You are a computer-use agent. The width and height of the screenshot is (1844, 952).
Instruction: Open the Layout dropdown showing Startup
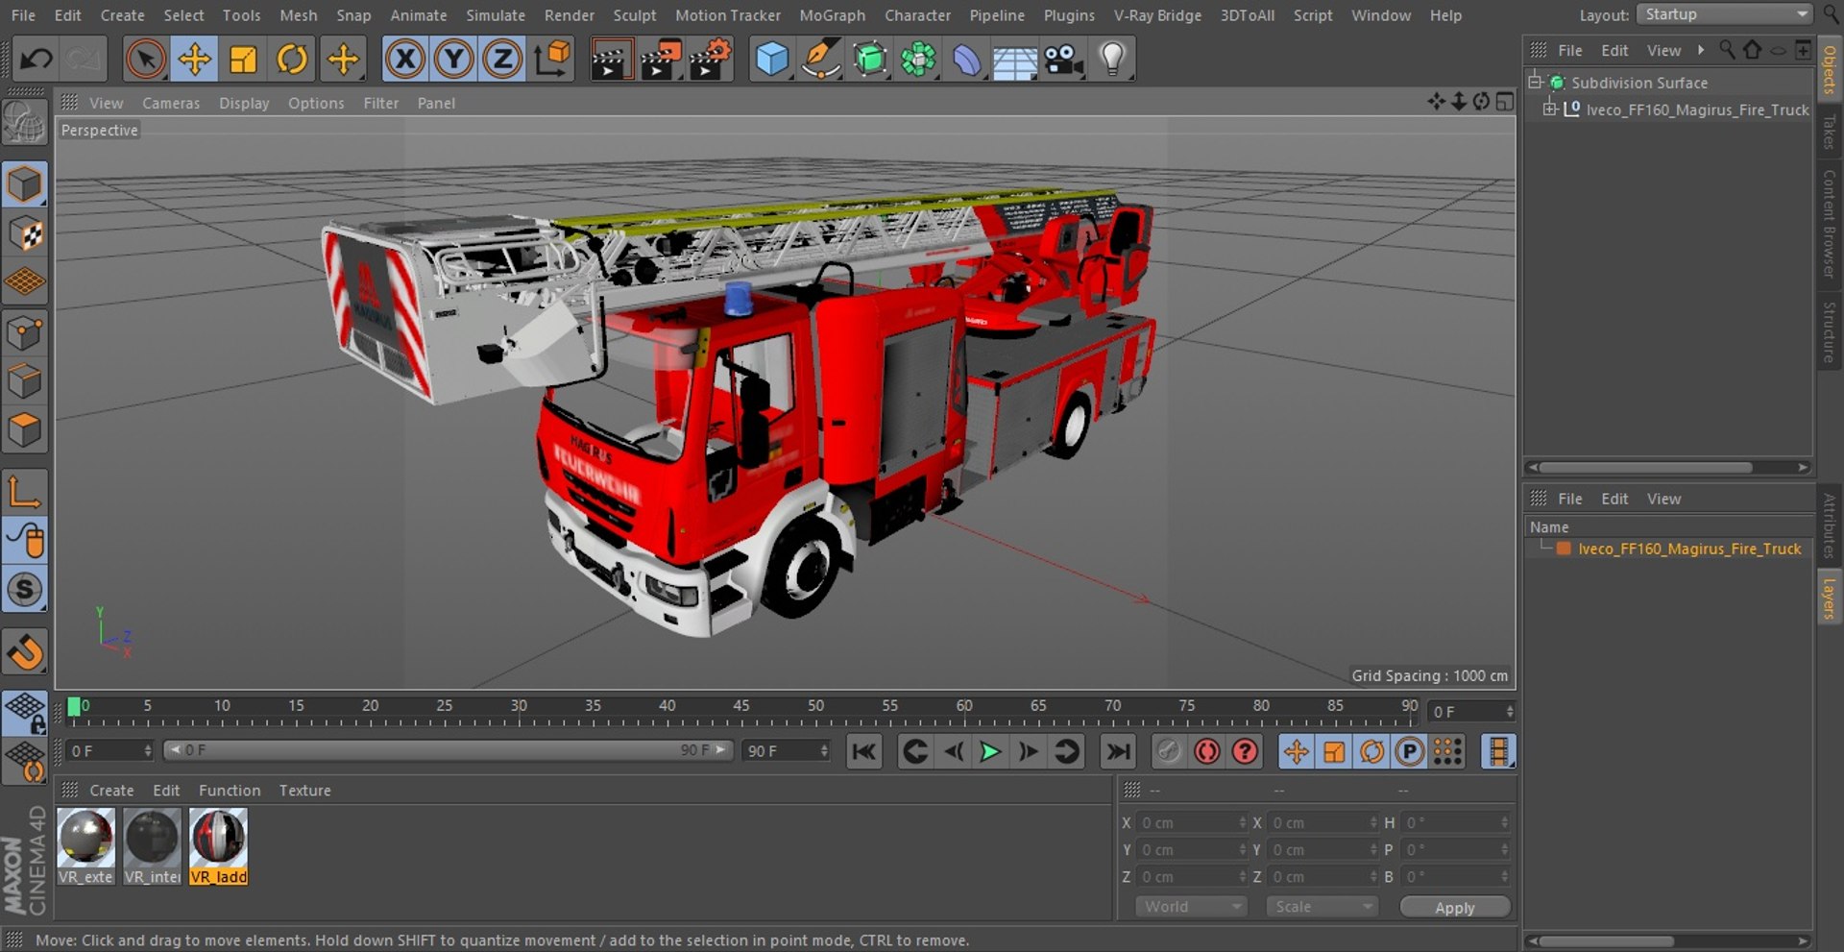[1724, 14]
